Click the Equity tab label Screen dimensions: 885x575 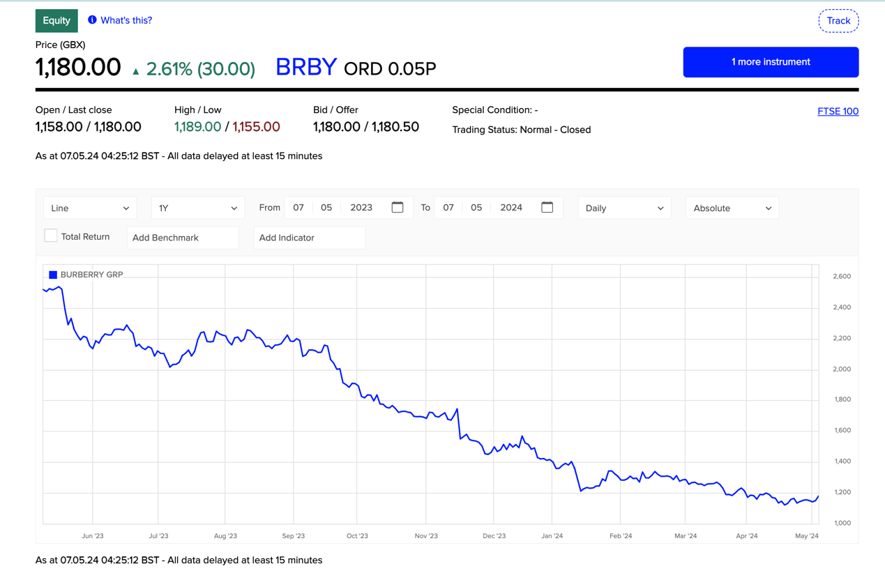(x=56, y=20)
